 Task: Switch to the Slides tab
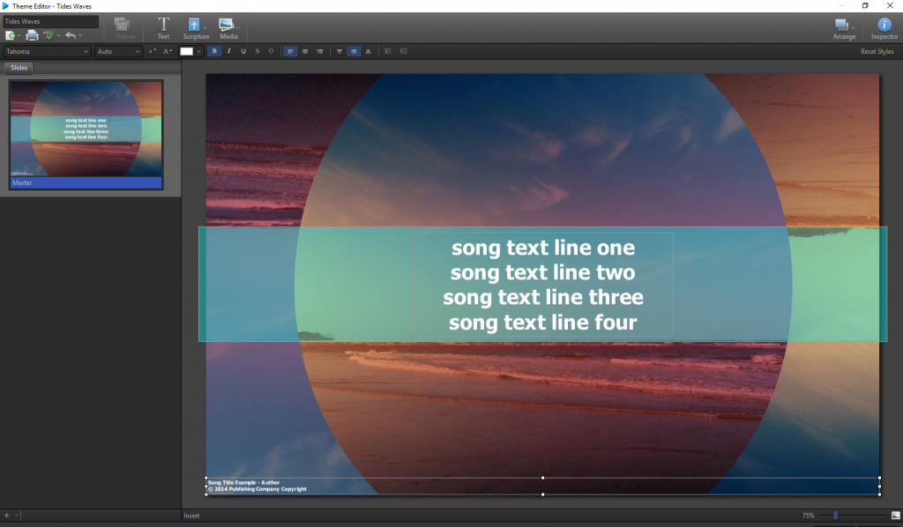click(18, 67)
